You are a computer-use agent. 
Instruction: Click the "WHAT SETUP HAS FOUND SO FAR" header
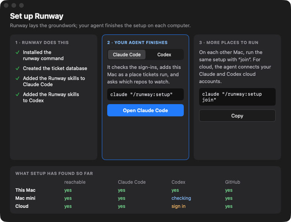(54, 173)
